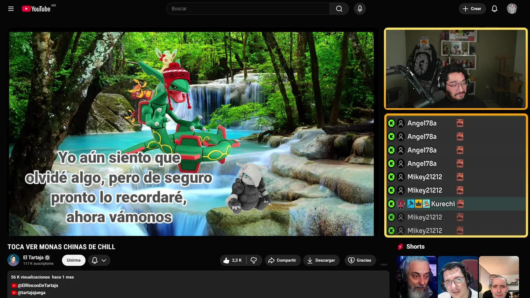
Task: Toggle channel notification bell below video
Action: click(x=94, y=260)
